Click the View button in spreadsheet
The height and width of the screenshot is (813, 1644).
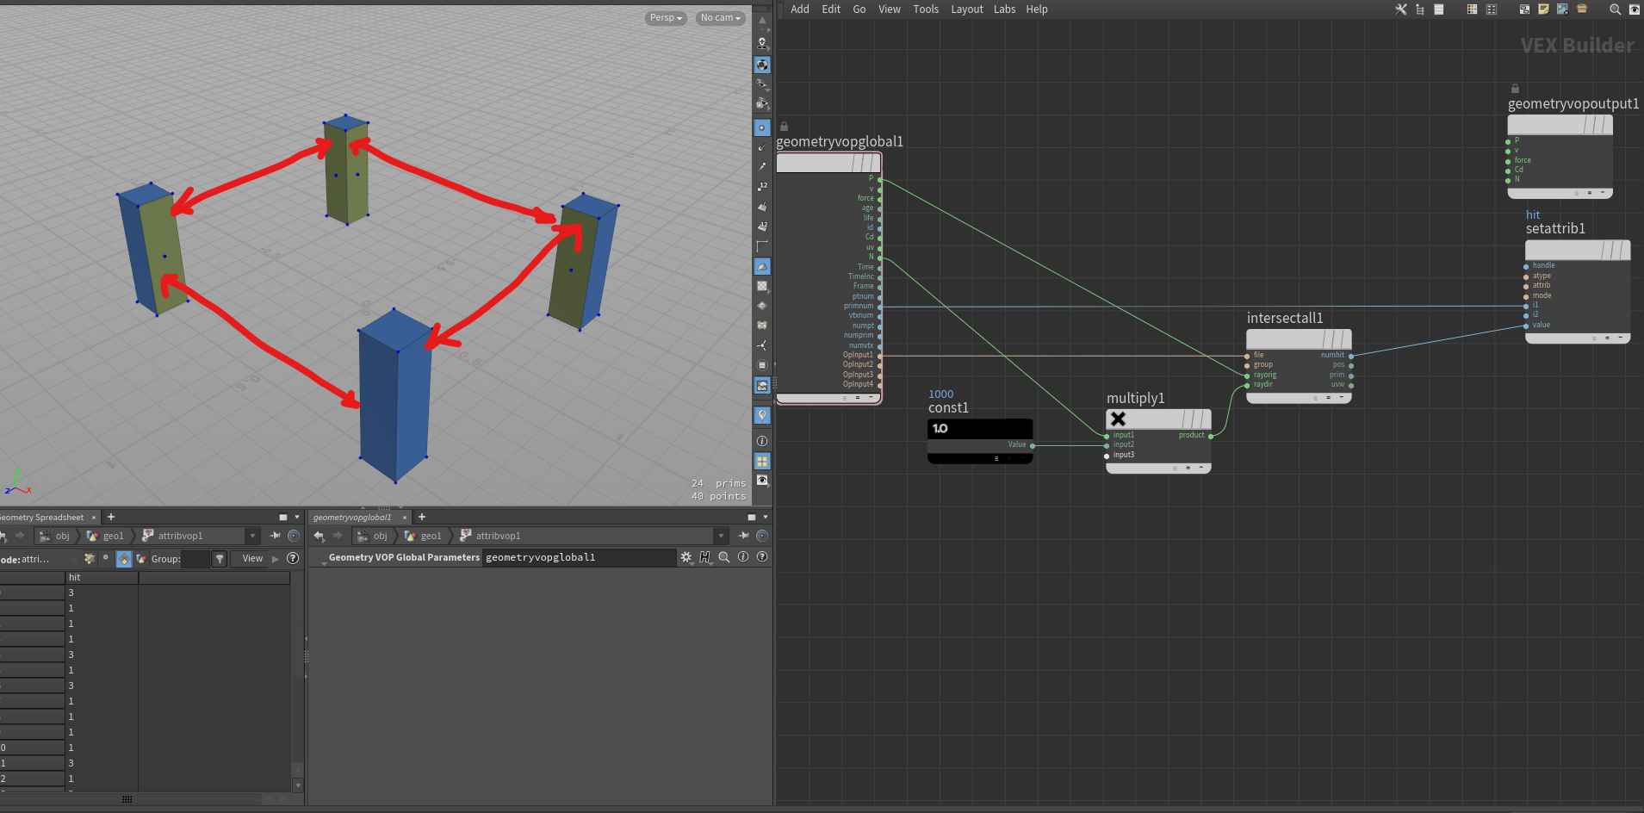tap(252, 559)
